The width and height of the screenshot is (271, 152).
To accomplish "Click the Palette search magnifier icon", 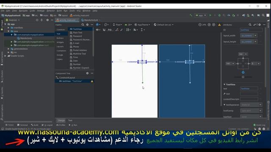I will tap(83, 24).
